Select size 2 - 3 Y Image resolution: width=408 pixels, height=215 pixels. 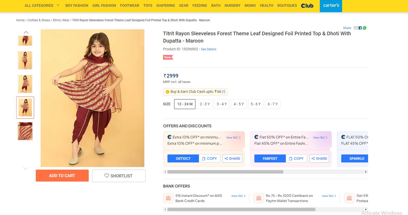click(205, 104)
